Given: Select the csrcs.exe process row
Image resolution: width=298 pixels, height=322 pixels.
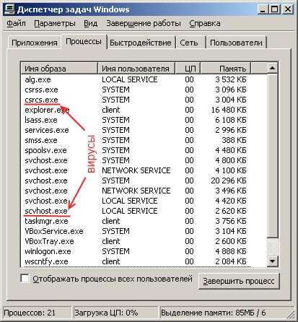Looking at the screenshot, I should click(x=136, y=100).
